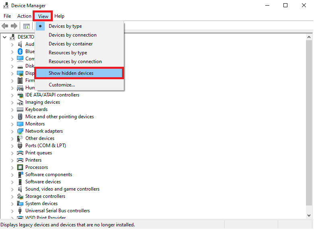The height and width of the screenshot is (230, 314).
Task: Click the Print queues printer icon
Action: pyautogui.click(x=20, y=153)
